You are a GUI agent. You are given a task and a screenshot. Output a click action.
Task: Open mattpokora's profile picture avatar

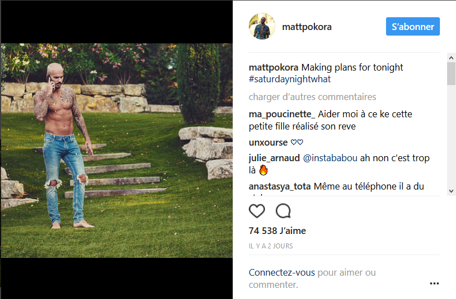[262, 27]
